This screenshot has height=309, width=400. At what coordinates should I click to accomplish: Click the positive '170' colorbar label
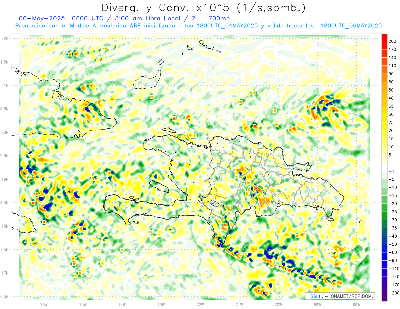pos(393,49)
